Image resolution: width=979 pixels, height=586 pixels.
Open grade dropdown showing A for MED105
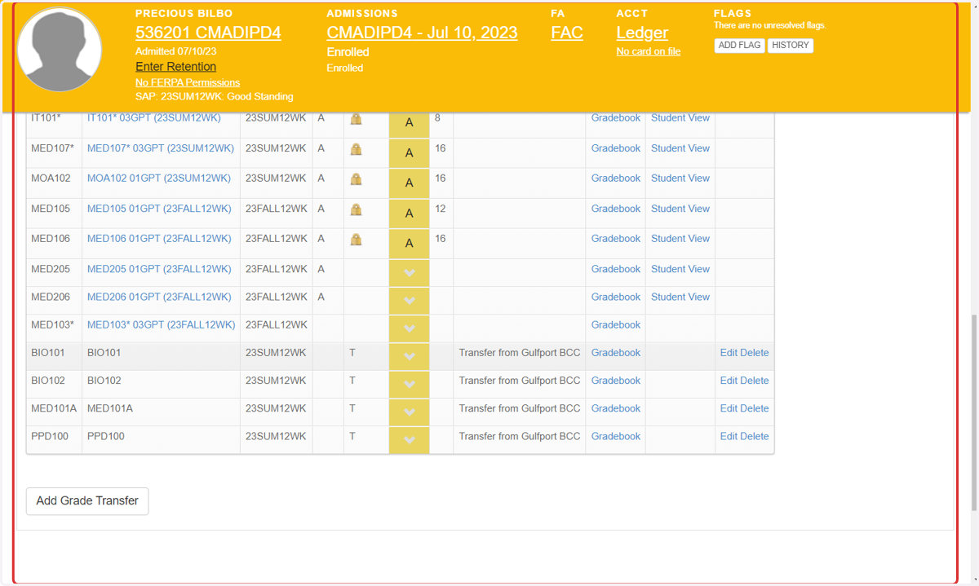(x=409, y=214)
